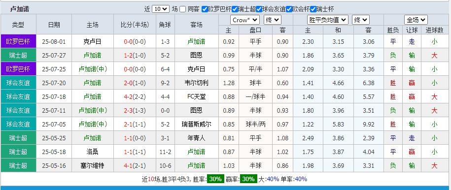Uncheck the 瑞士杯 filter checkbox
The width and height of the screenshot is (451, 190).
pos(313,9)
